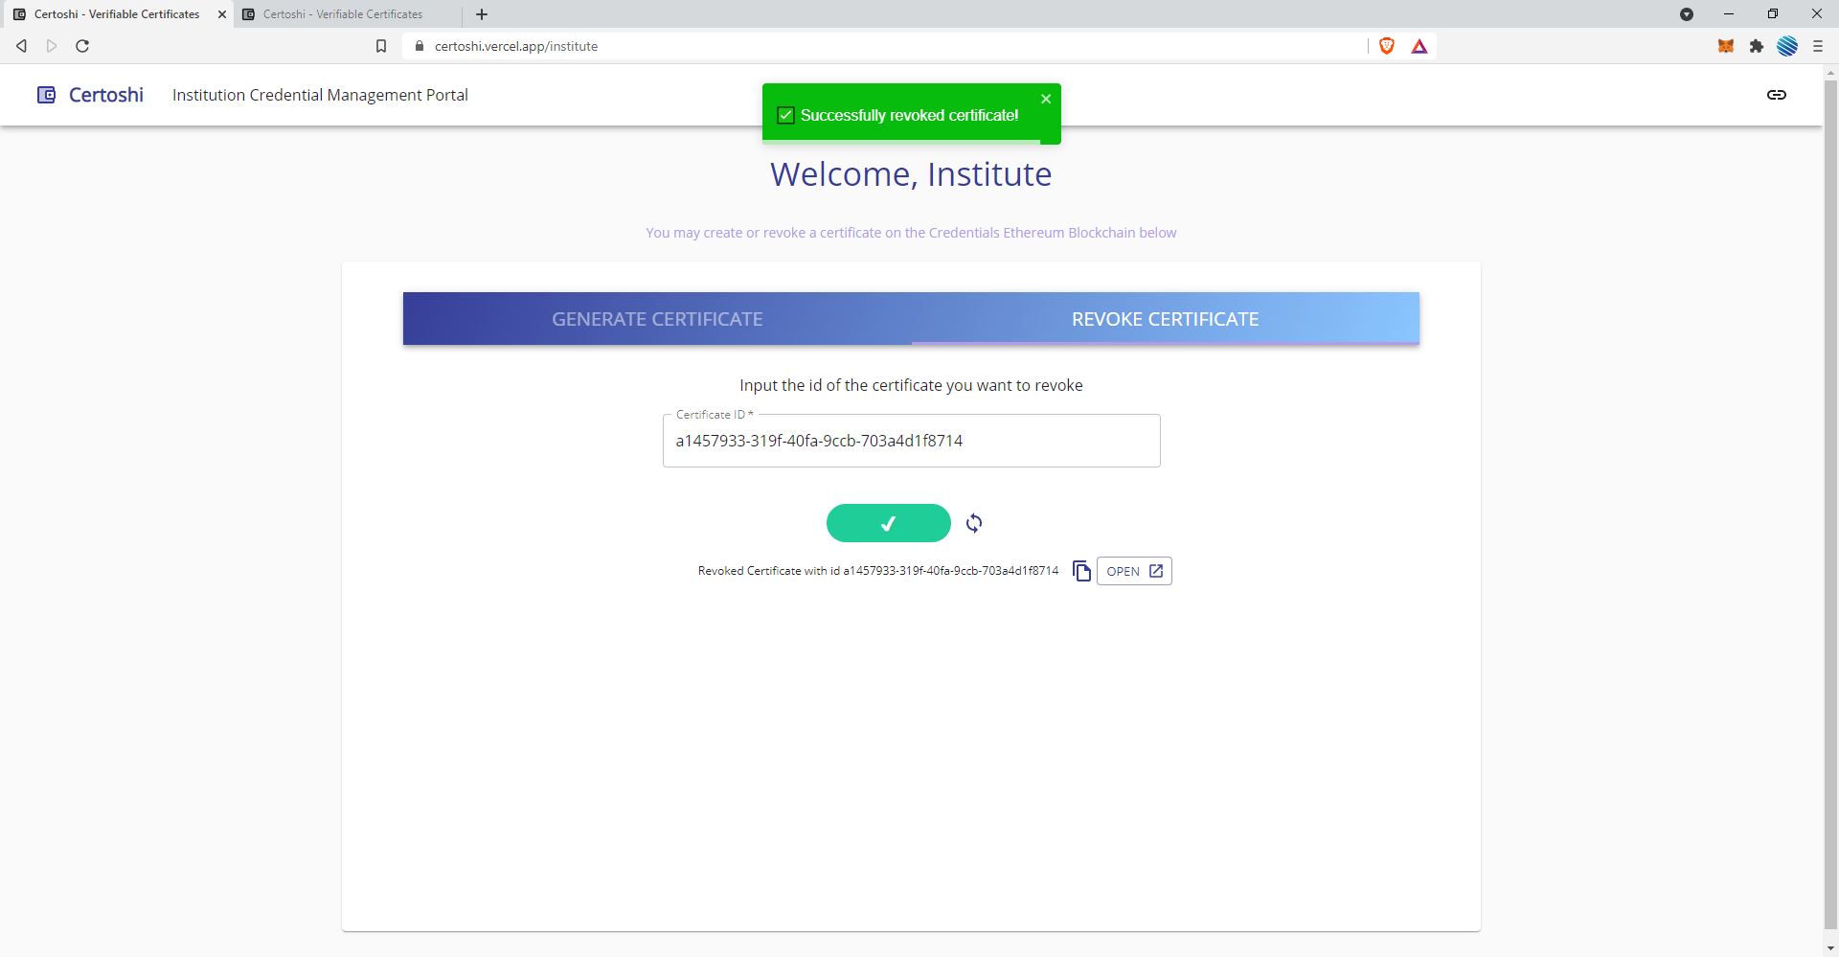Click the link icon in the portal header
The width and height of the screenshot is (1839, 957).
coord(1777,95)
